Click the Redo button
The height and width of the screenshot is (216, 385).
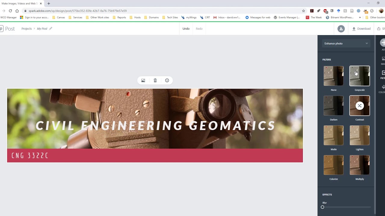click(199, 29)
